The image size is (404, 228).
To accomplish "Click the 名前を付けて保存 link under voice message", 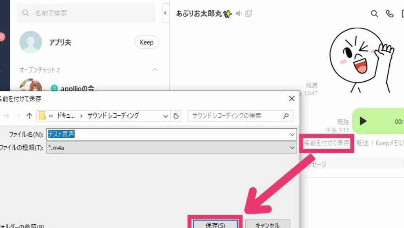I will point(326,143).
